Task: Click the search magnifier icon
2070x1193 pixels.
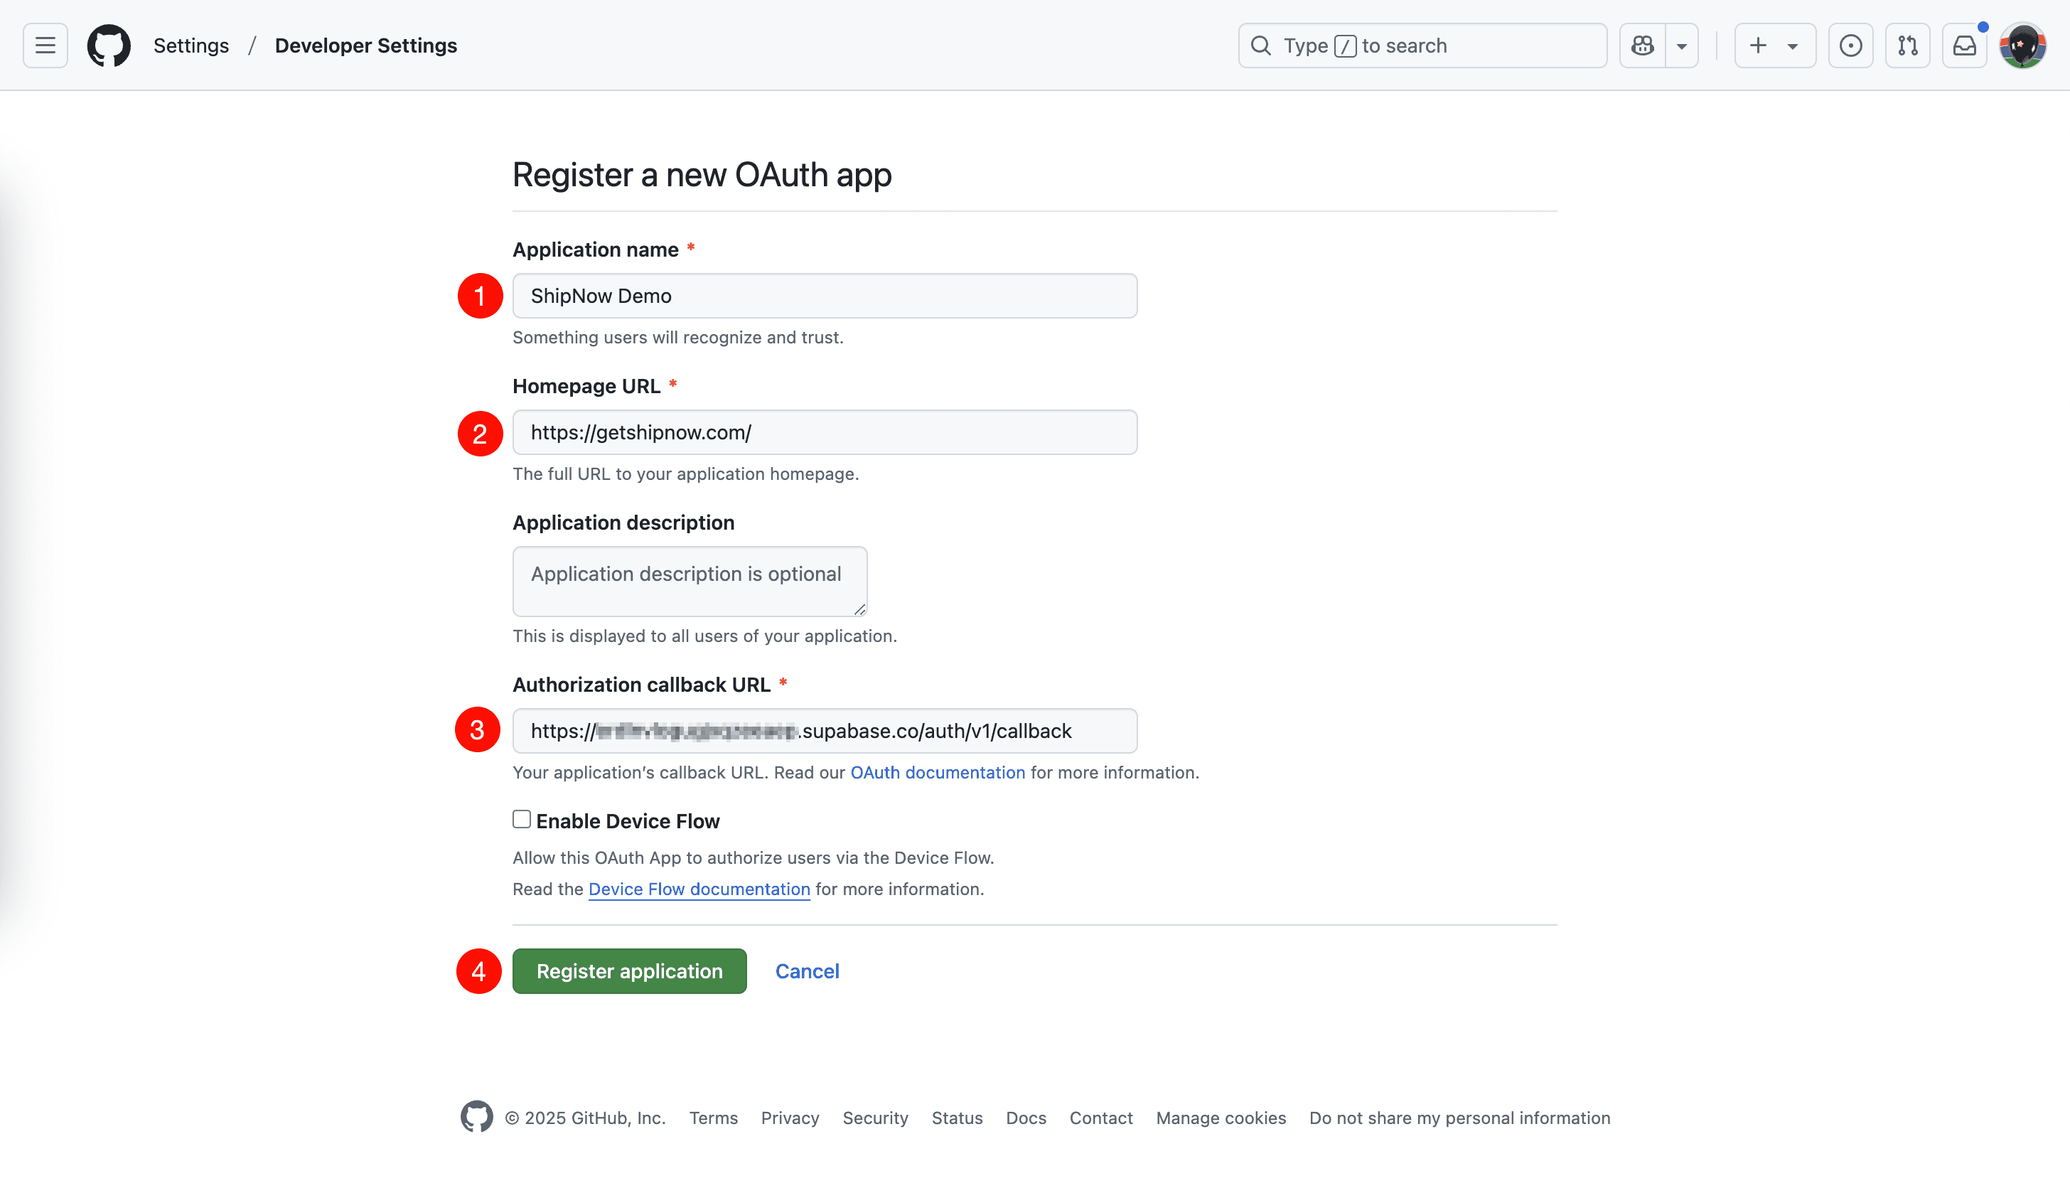Action: coord(1260,45)
